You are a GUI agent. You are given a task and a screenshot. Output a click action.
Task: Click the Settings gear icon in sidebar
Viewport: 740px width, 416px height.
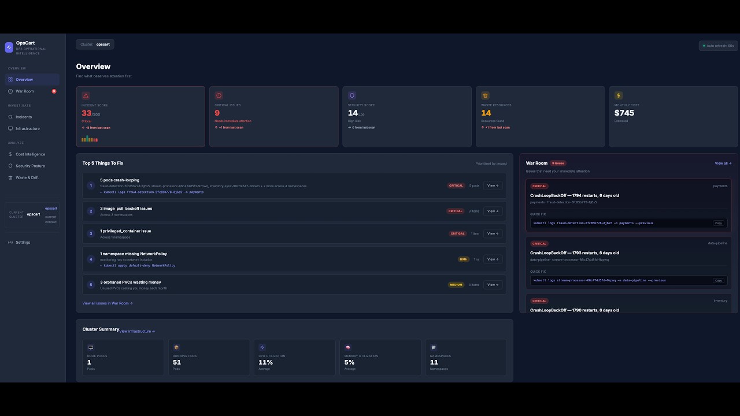10,242
